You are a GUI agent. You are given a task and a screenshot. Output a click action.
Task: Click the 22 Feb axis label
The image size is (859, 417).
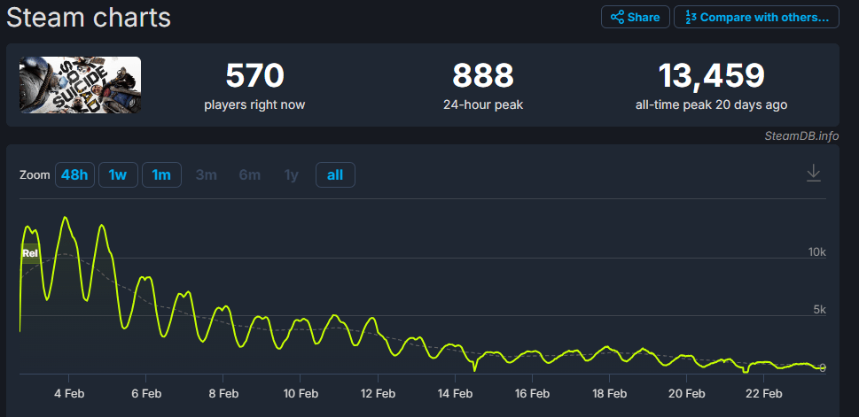coord(763,393)
